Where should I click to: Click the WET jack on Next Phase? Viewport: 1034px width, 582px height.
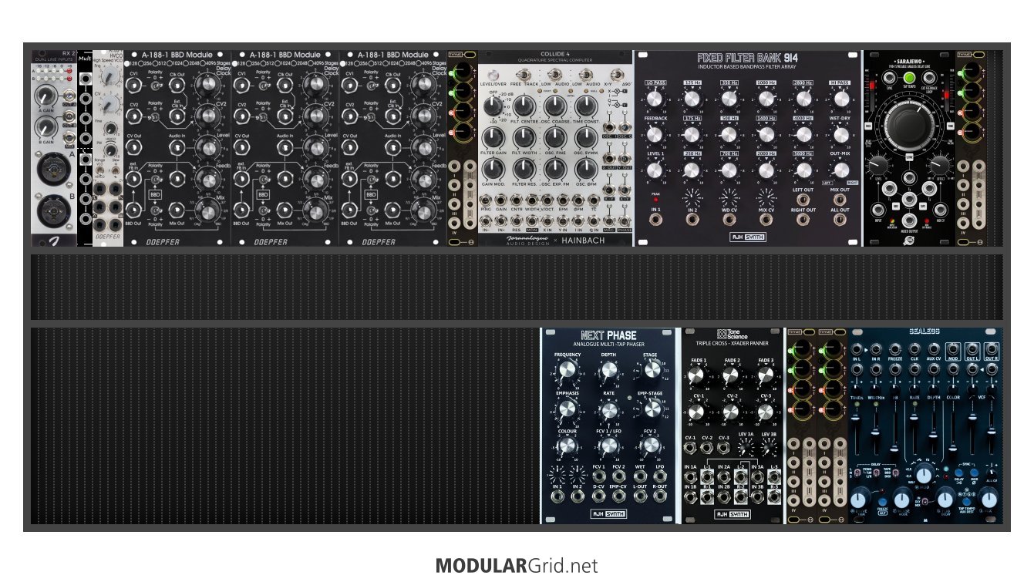[640, 476]
